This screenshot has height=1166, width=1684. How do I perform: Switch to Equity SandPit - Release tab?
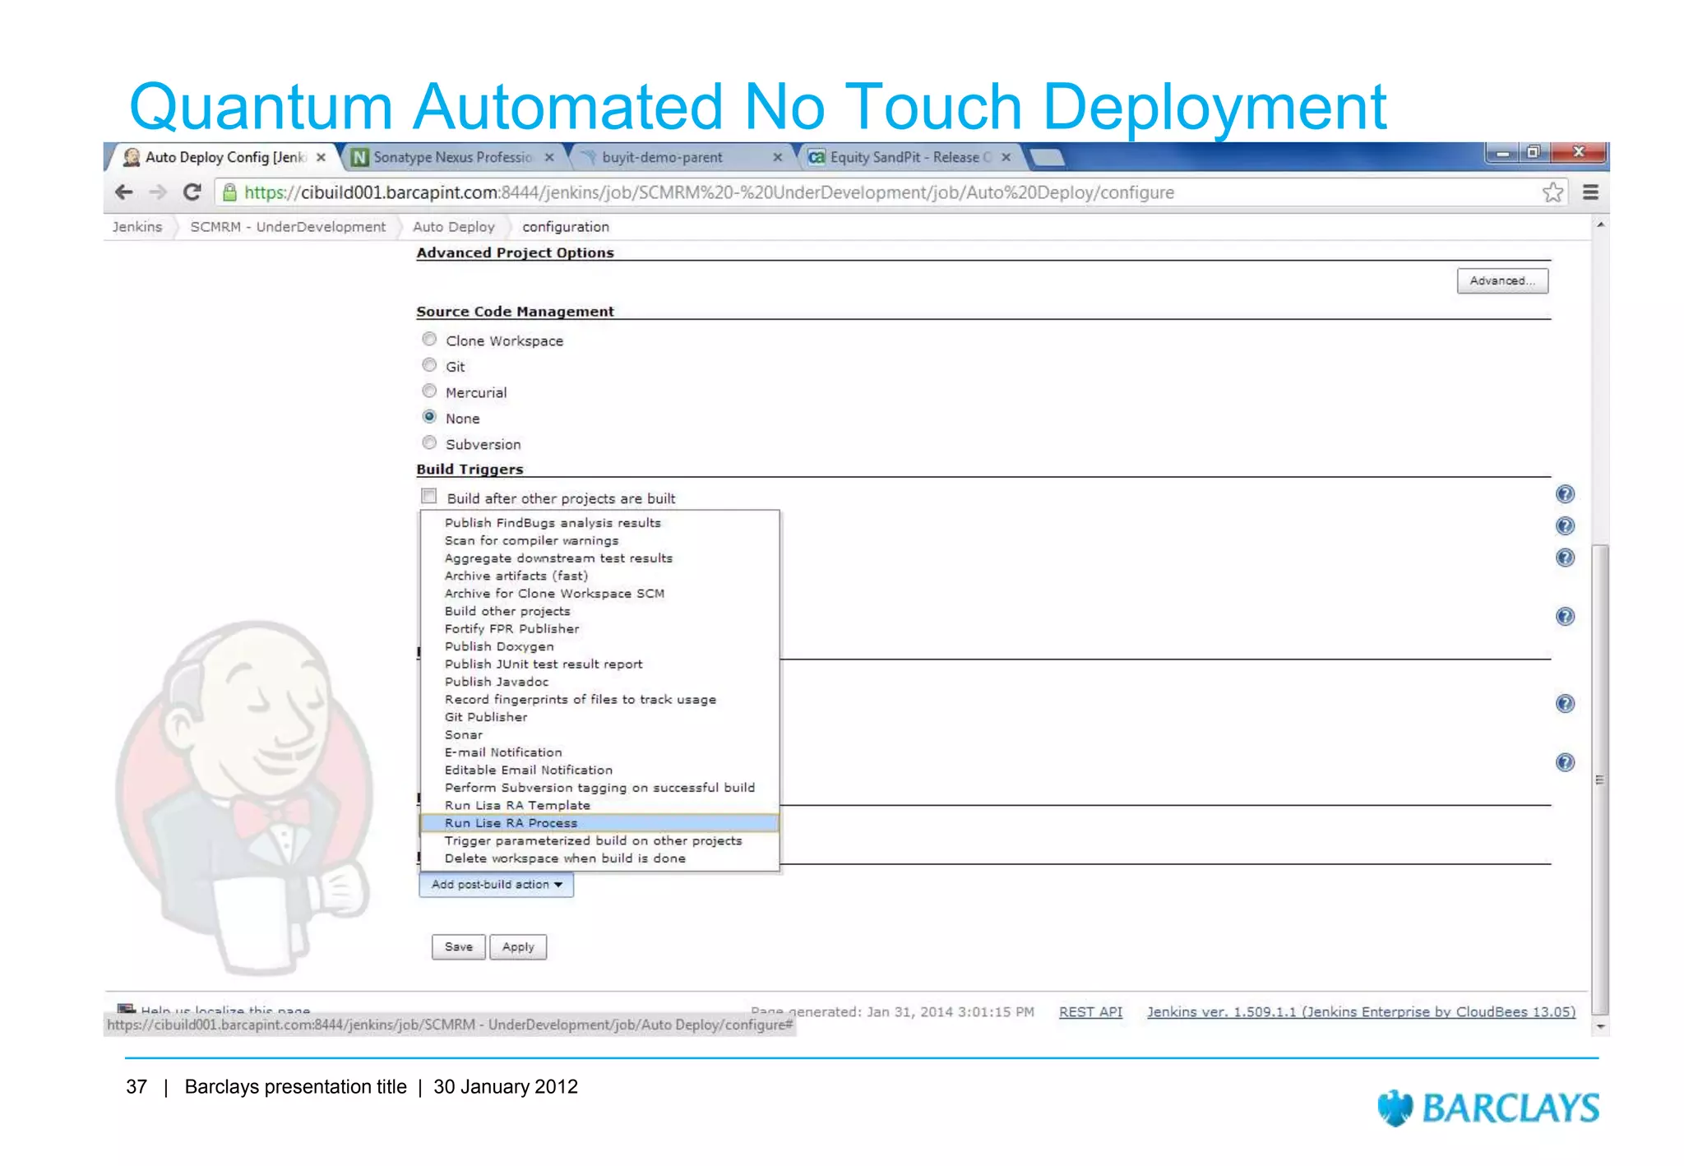pos(909,157)
